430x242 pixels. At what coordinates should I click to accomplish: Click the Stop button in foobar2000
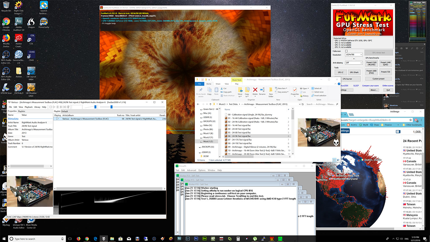pos(50,107)
